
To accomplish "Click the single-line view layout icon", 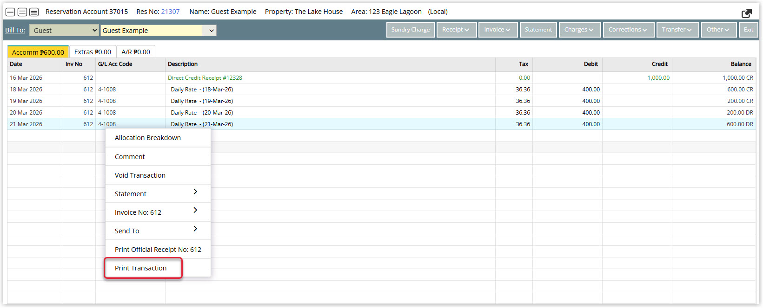I will click(10, 12).
